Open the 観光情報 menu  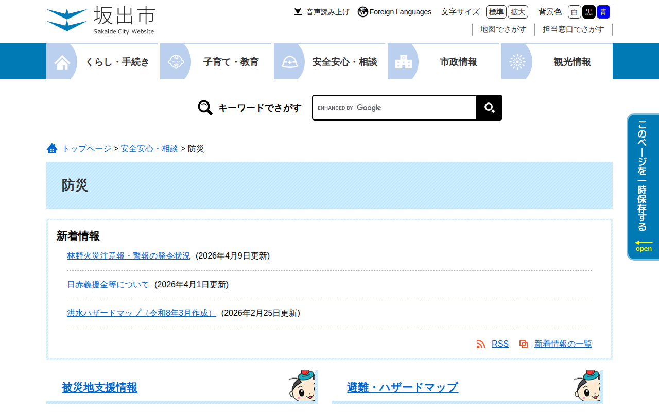[x=557, y=62]
